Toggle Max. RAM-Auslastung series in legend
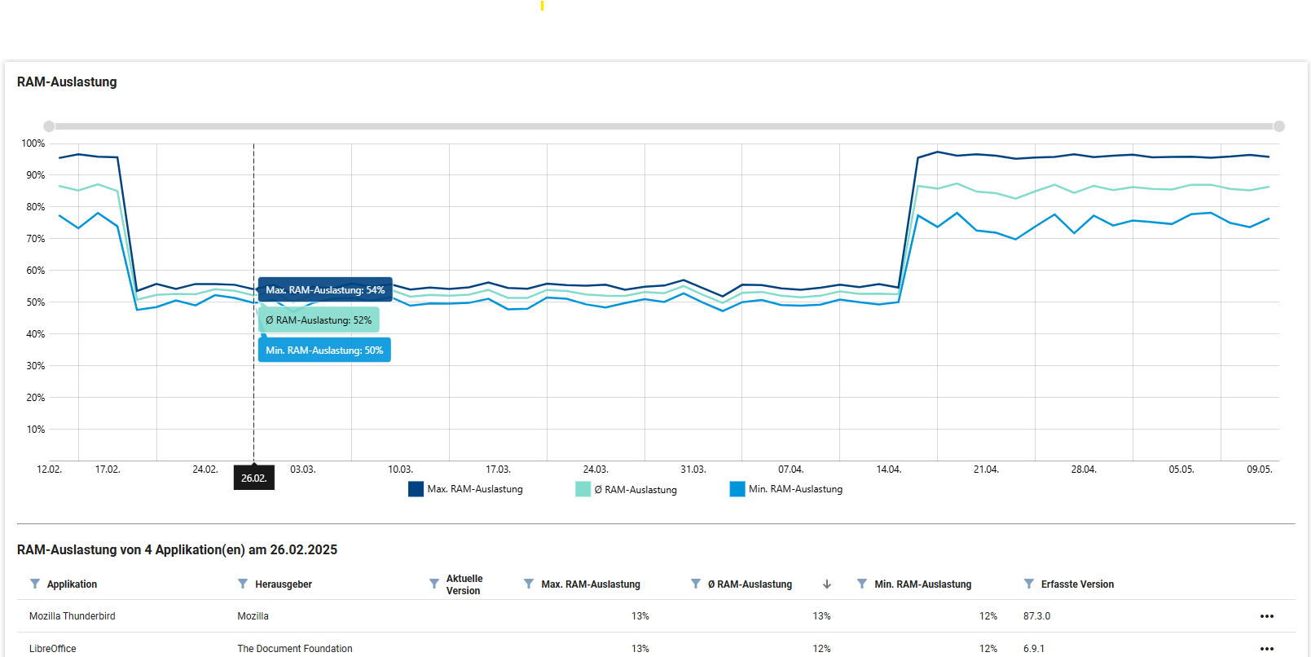Screen dimensions: 1311x657 tap(466, 489)
